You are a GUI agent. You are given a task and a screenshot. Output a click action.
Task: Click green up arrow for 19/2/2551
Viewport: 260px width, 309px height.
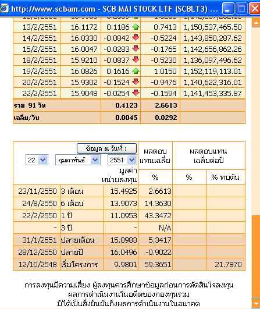(x=136, y=71)
